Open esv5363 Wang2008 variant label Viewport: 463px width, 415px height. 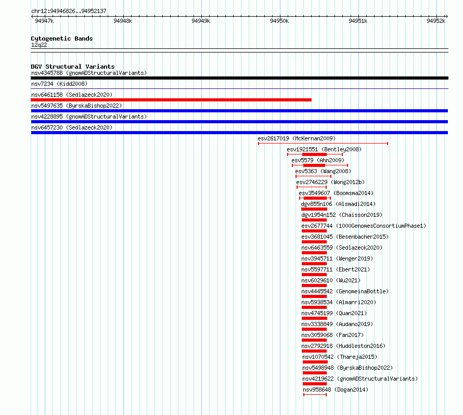click(323, 171)
